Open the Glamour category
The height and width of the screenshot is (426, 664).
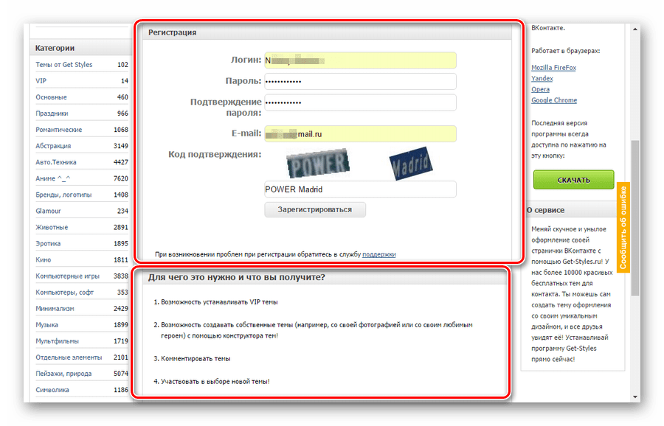click(48, 211)
